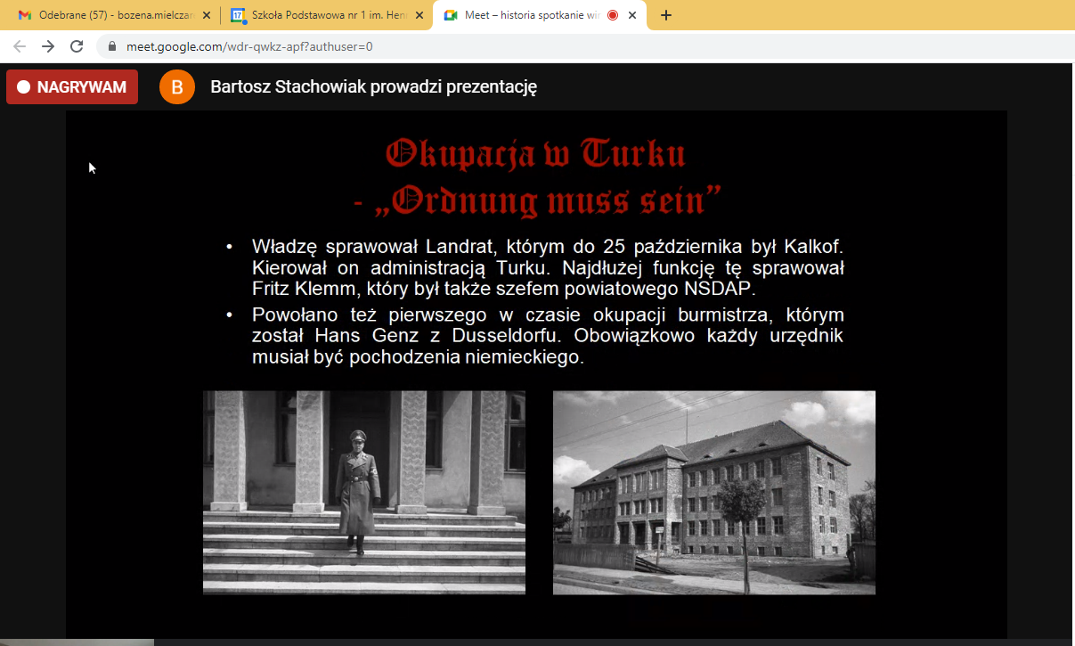Click the brick building photo in slide
Image resolution: width=1075 pixels, height=646 pixels.
[713, 492]
